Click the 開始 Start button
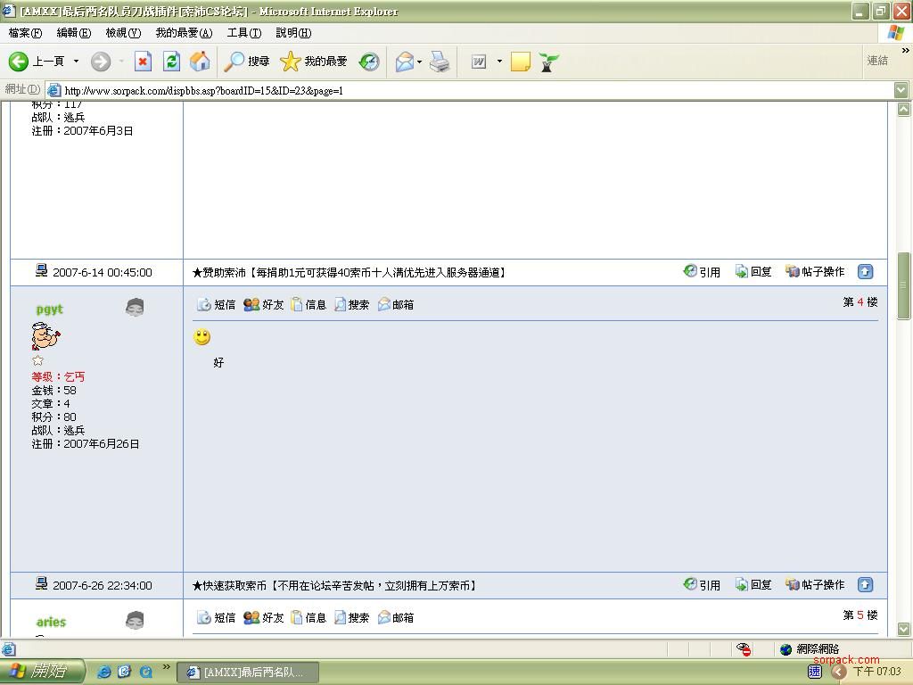913x685 pixels. click(42, 671)
